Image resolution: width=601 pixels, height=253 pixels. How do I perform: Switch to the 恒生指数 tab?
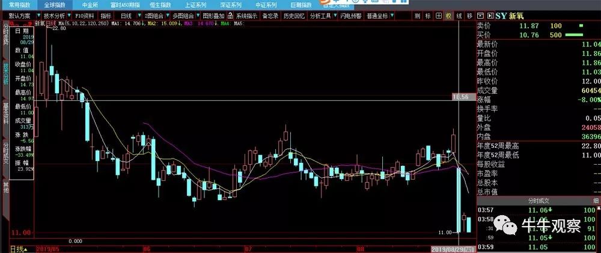click(160, 5)
